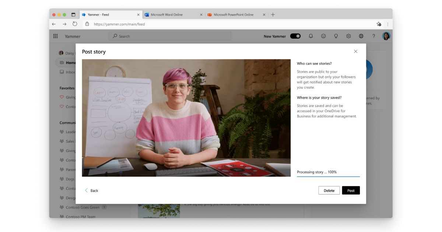
Task: Click the Processing story progress bar
Action: coord(328,176)
